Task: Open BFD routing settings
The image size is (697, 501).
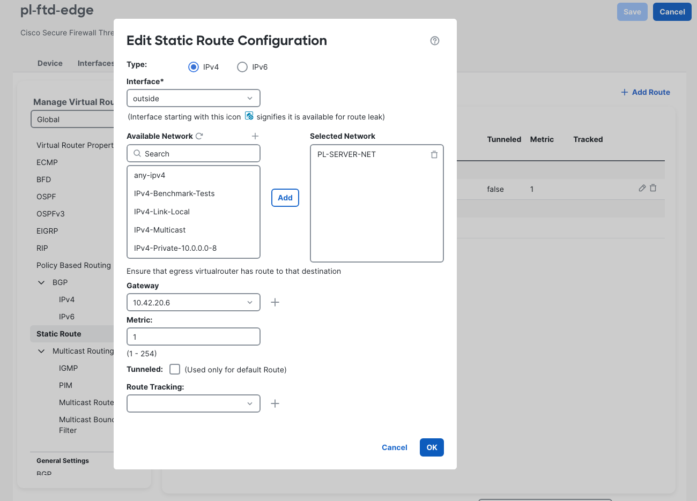Action: coord(44,180)
